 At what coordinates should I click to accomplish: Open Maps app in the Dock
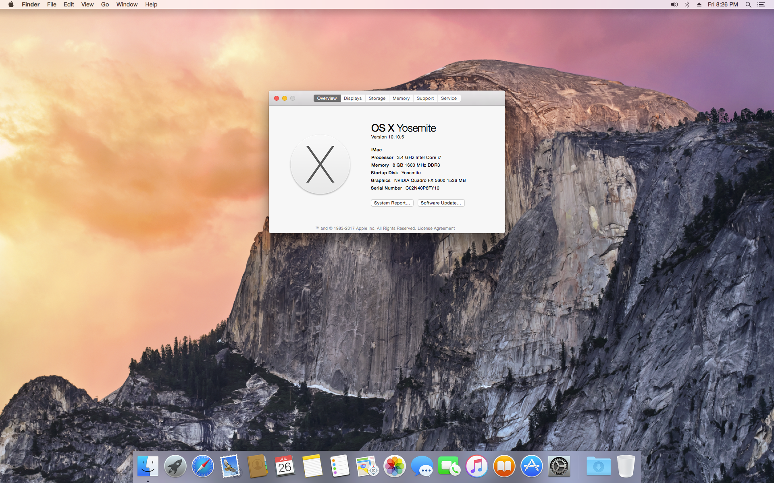point(367,466)
